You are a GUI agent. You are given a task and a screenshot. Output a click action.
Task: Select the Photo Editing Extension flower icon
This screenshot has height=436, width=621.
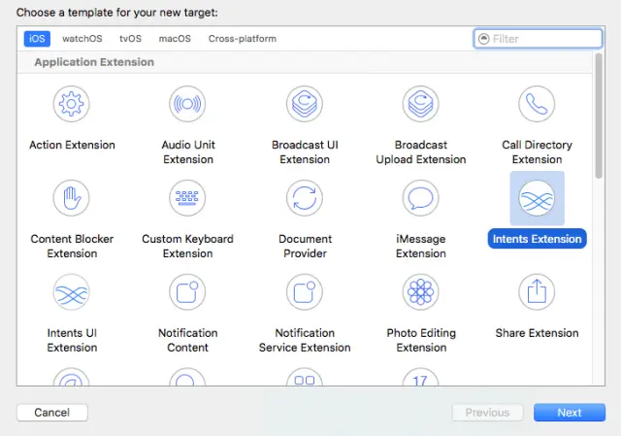coord(420,292)
